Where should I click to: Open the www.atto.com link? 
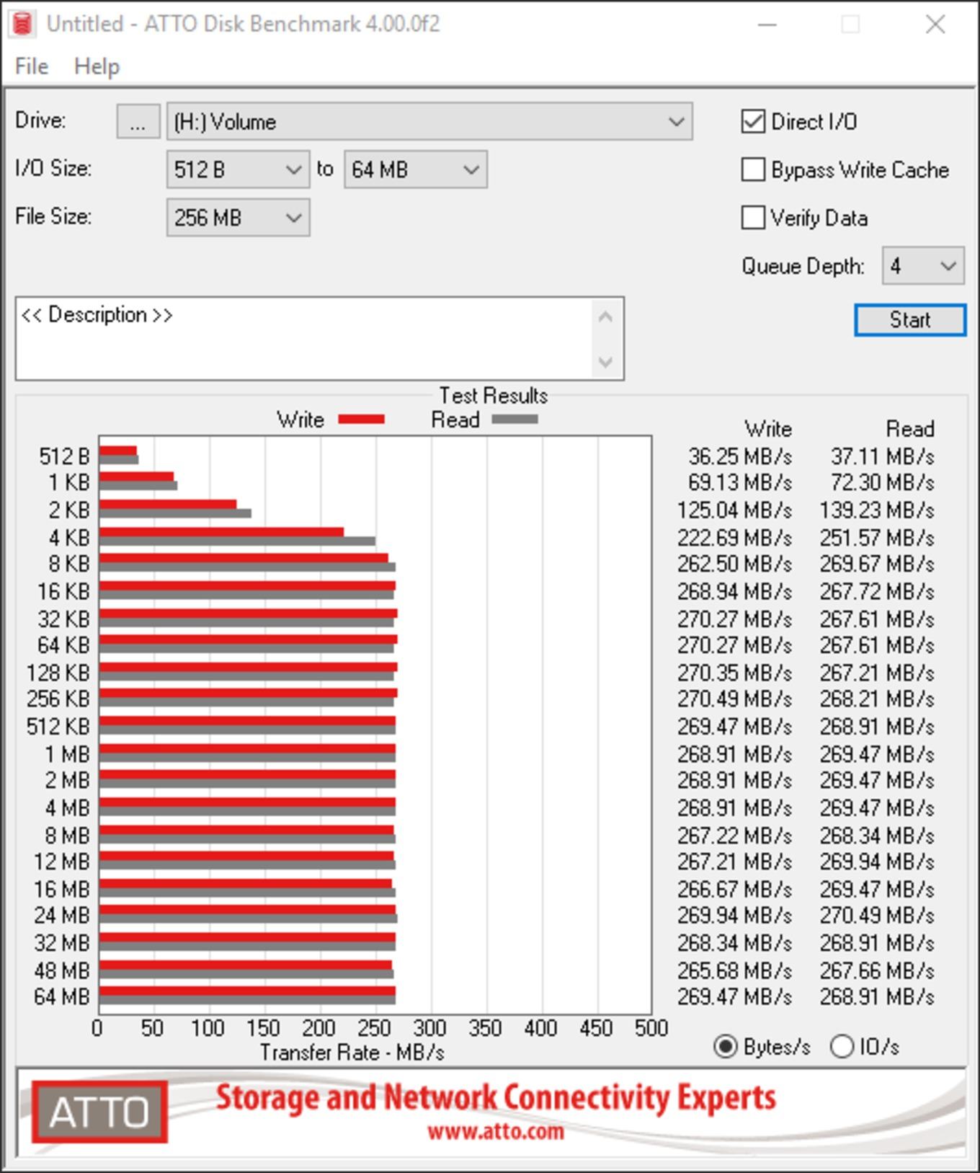(496, 1131)
